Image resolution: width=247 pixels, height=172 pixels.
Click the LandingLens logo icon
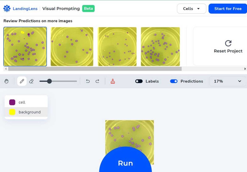[7, 9]
